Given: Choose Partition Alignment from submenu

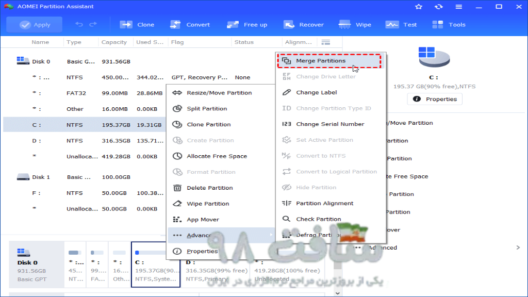Looking at the screenshot, I should (331, 203).
